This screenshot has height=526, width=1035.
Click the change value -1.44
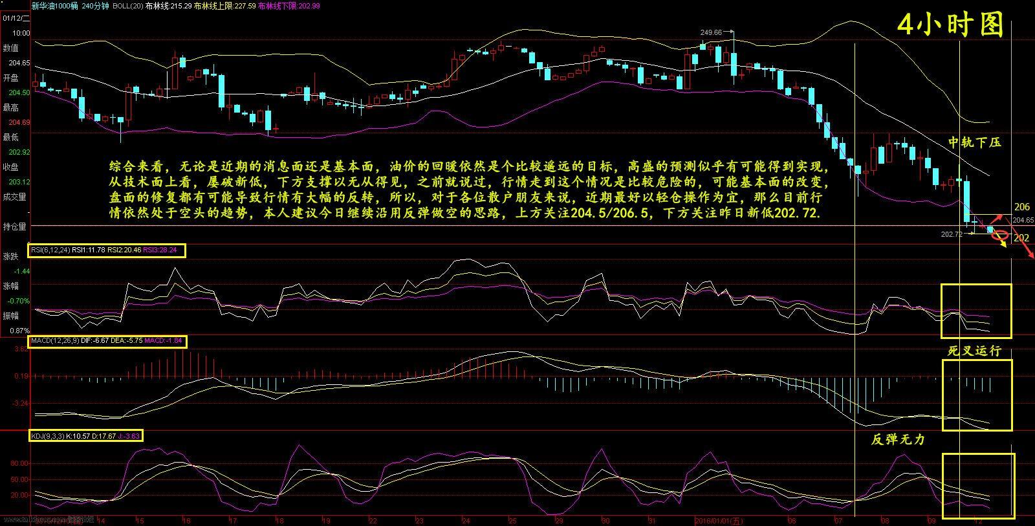pyautogui.click(x=21, y=271)
